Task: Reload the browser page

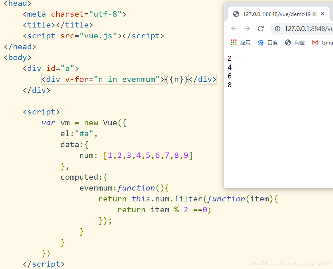Action: click(x=261, y=29)
